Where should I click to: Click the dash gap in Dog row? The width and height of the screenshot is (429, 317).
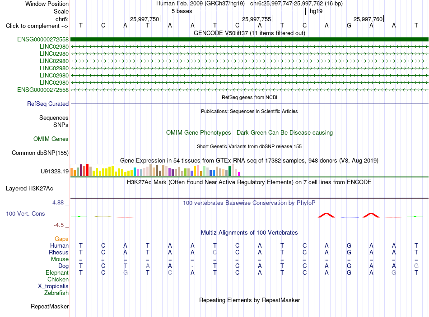click(x=192, y=266)
